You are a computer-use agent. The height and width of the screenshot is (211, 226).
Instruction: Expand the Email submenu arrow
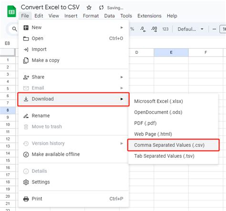point(122,88)
